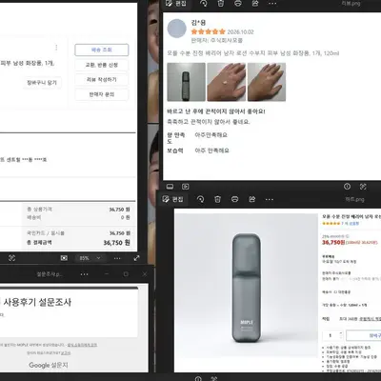Screen dimensions: 381x381
Task: Click the 배송비 0 원 row
Action: point(78,217)
